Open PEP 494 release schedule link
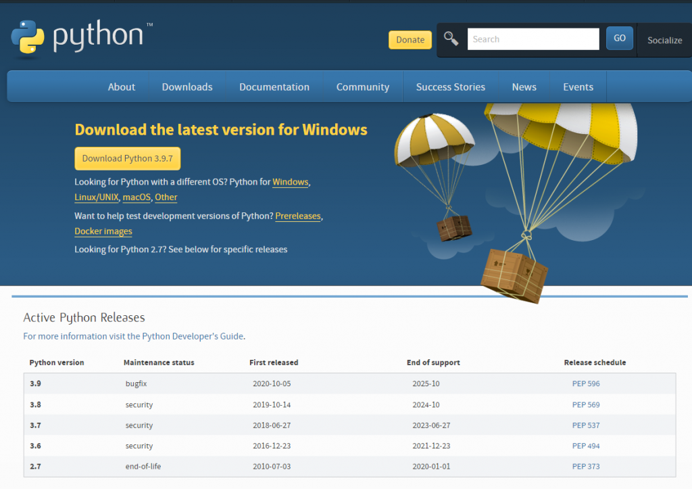The height and width of the screenshot is (489, 692). click(x=586, y=446)
